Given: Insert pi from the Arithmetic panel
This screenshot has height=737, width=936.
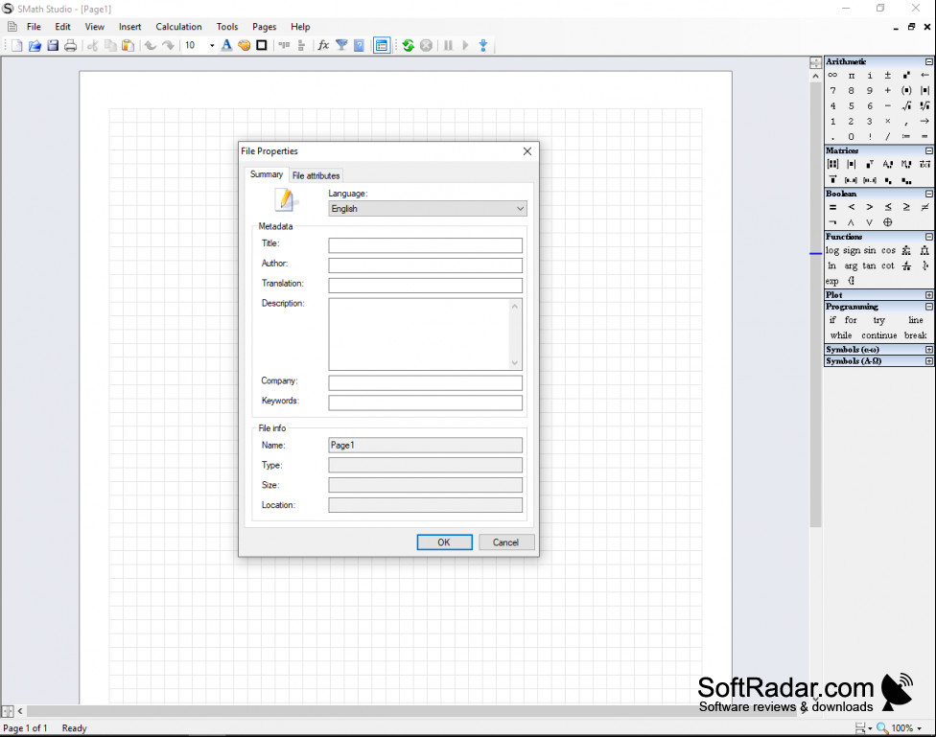Looking at the screenshot, I should click(852, 75).
